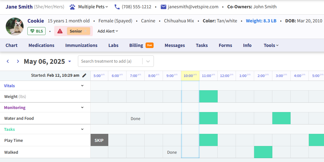Collapse the Vitals section
The width and height of the screenshot is (324, 162).
82,86
